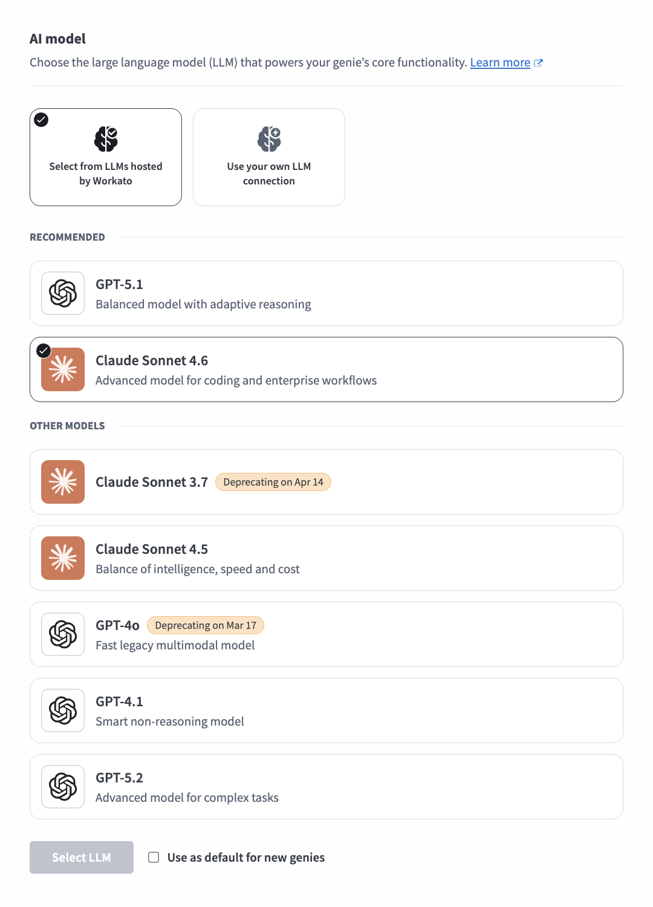The width and height of the screenshot is (653, 907).
Task: Click the Deprecating on Mar 17 badge
Action: coord(206,625)
